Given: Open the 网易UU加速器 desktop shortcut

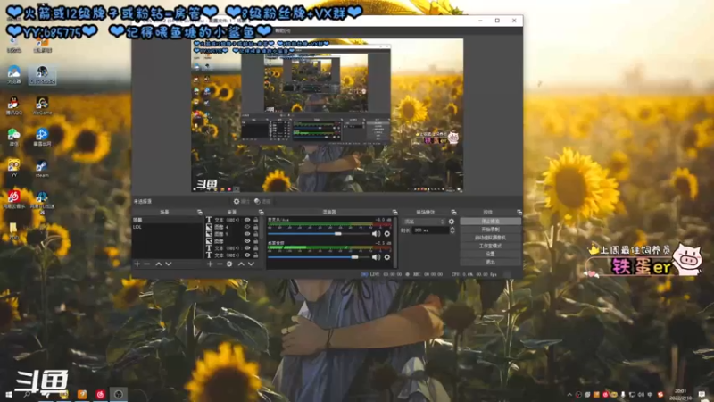Looking at the screenshot, I should (42, 202).
